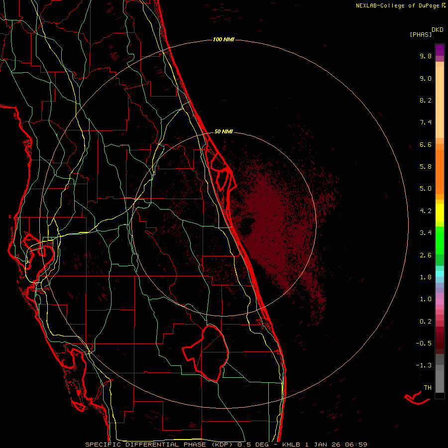Click the 1.0 legend value
This screenshot has height=448, width=448.
(426, 299)
